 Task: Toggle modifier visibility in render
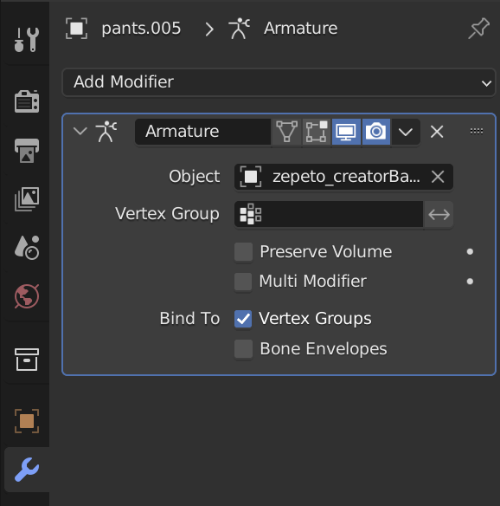376,132
